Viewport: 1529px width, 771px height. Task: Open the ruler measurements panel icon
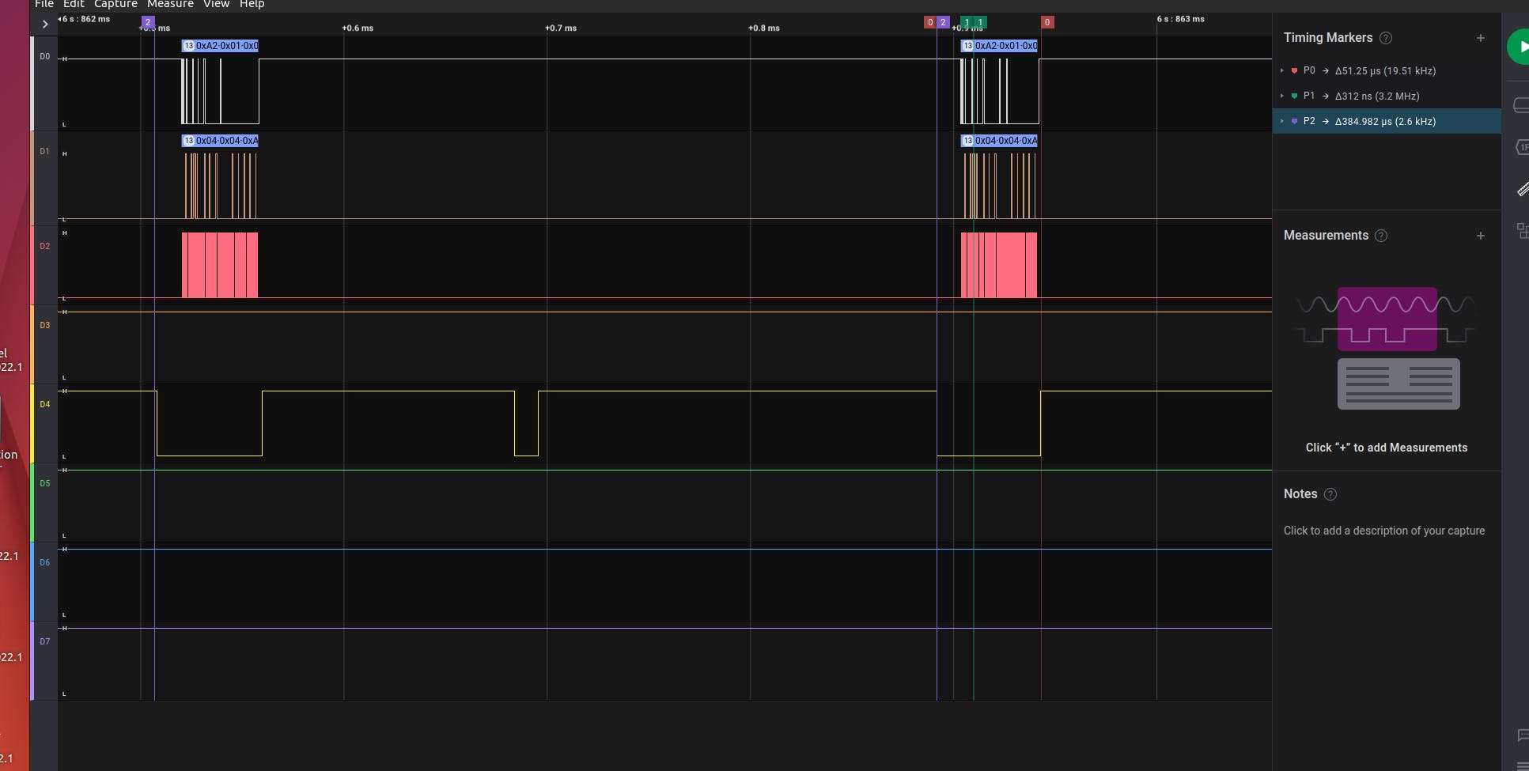point(1523,189)
